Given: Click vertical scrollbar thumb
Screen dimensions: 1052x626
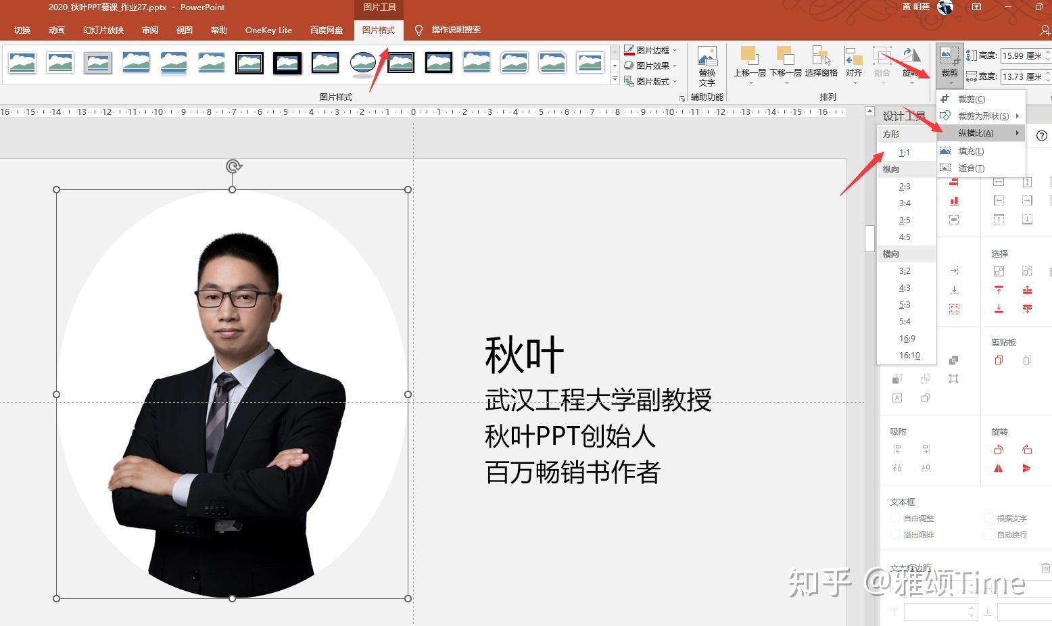Looking at the screenshot, I should click(870, 238).
